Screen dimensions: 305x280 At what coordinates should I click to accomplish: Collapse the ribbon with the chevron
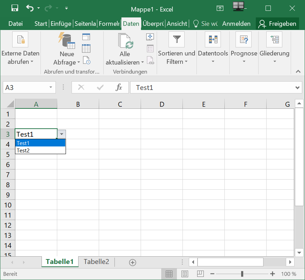click(x=298, y=71)
